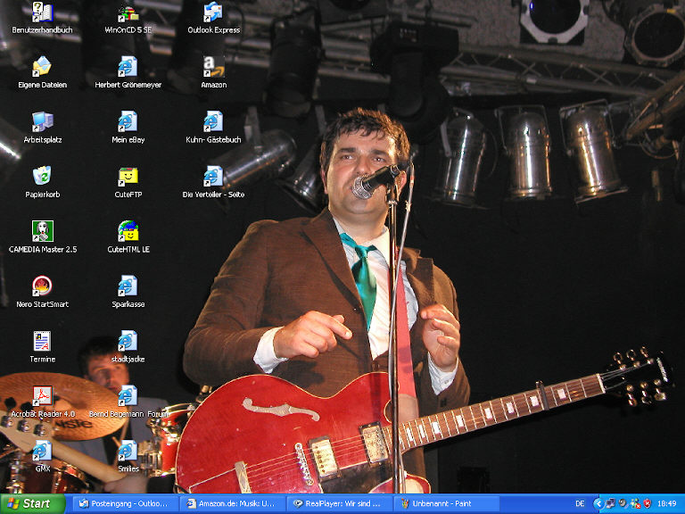Switch to the Posteingang Outlook taskbar window
This screenshot has width=685, height=514.
point(123,504)
